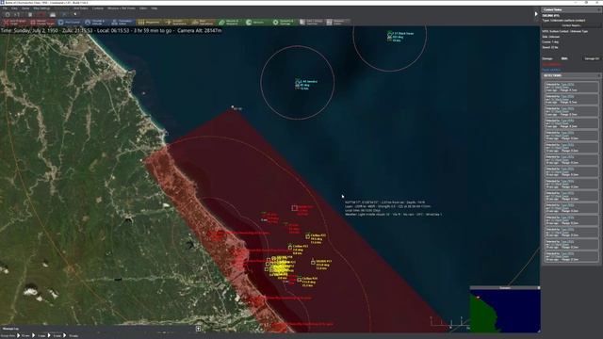The image size is (603, 339).
Task: Open the Sensors window
Action: click(256, 23)
